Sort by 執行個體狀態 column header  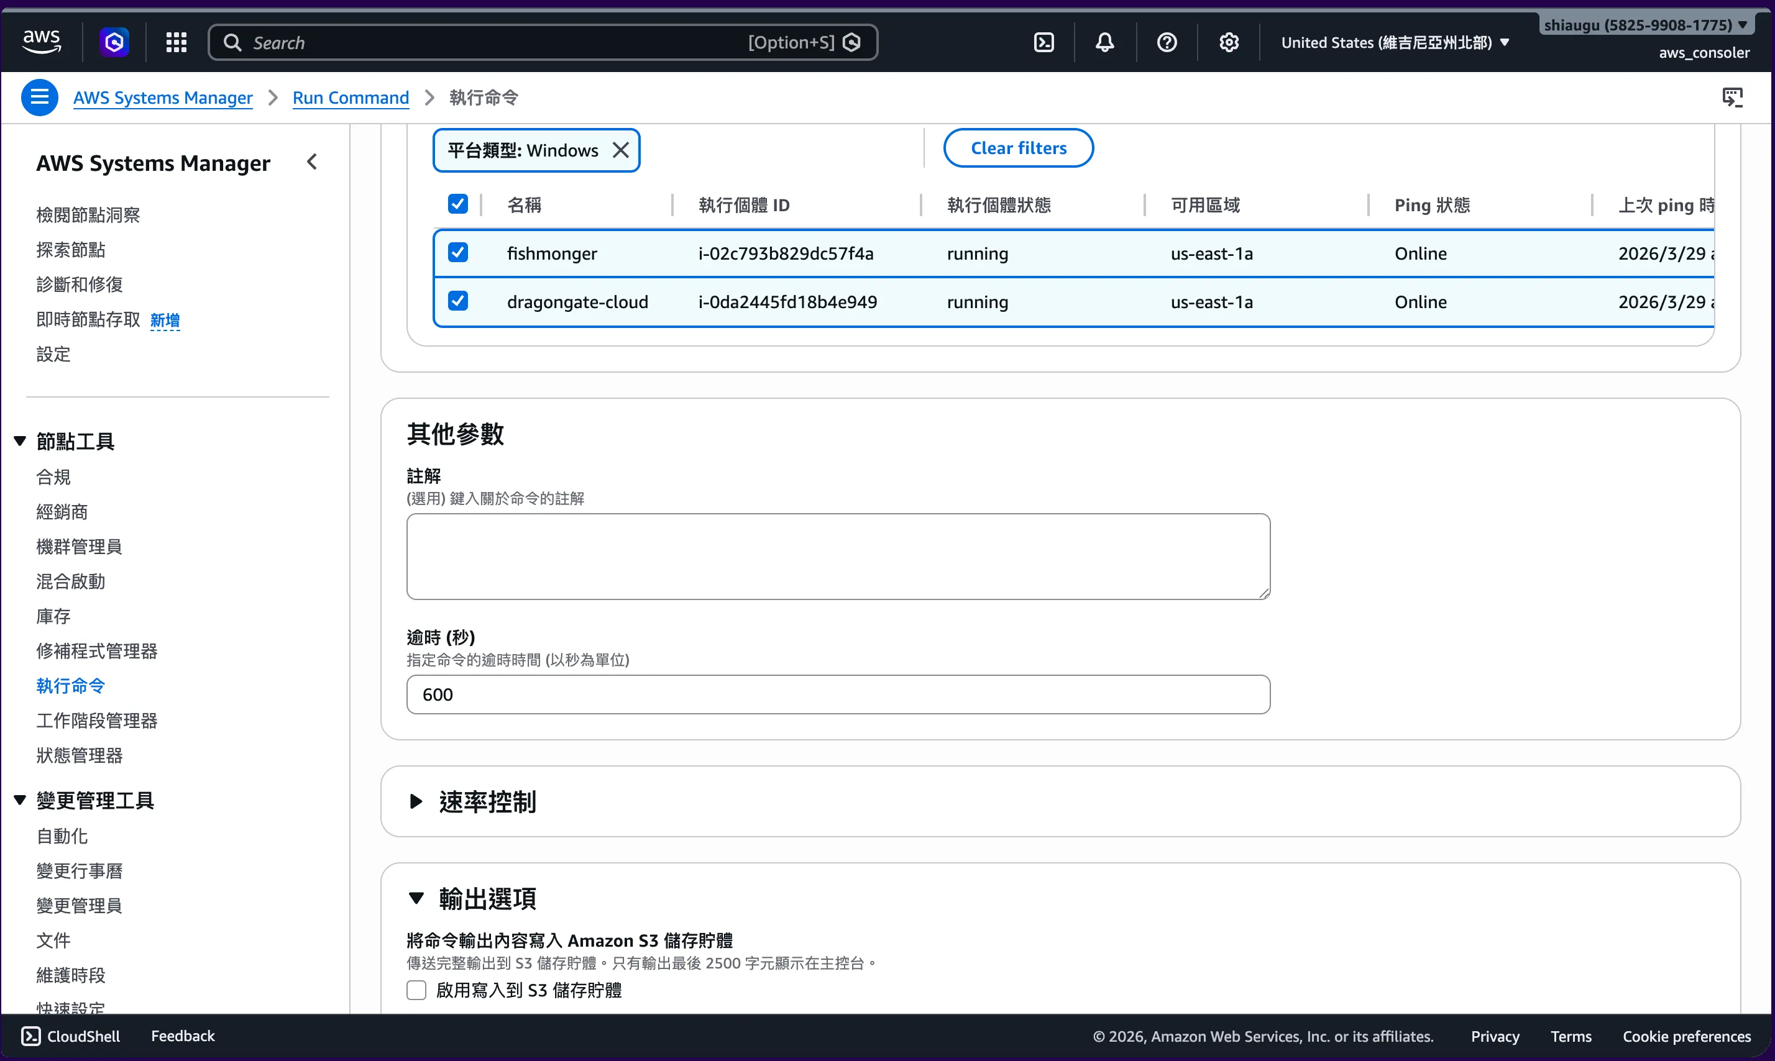[999, 205]
